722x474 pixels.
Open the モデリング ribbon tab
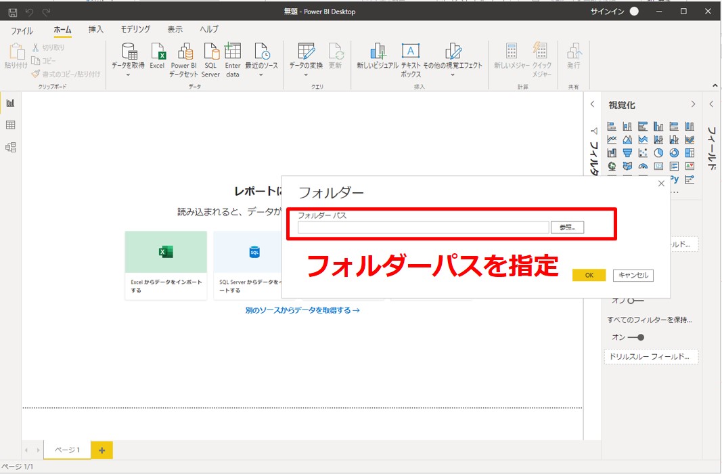(x=135, y=30)
